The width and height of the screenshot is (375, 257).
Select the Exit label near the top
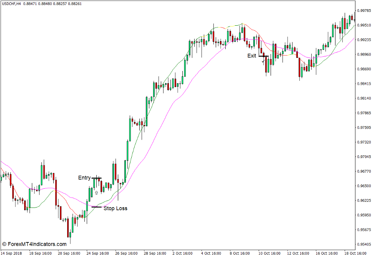[x=251, y=56]
